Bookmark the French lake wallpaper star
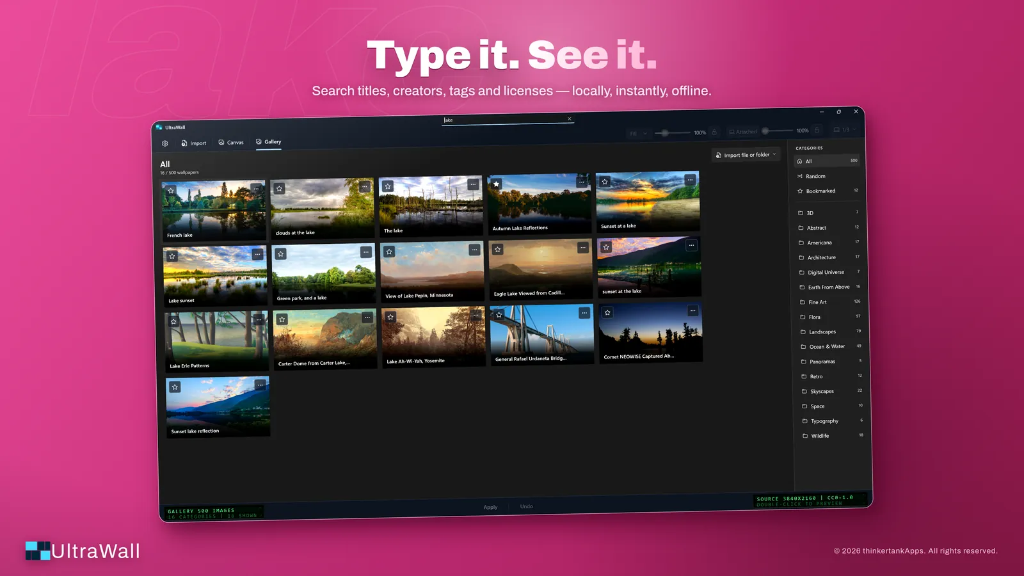This screenshot has width=1024, height=576. 171,191
